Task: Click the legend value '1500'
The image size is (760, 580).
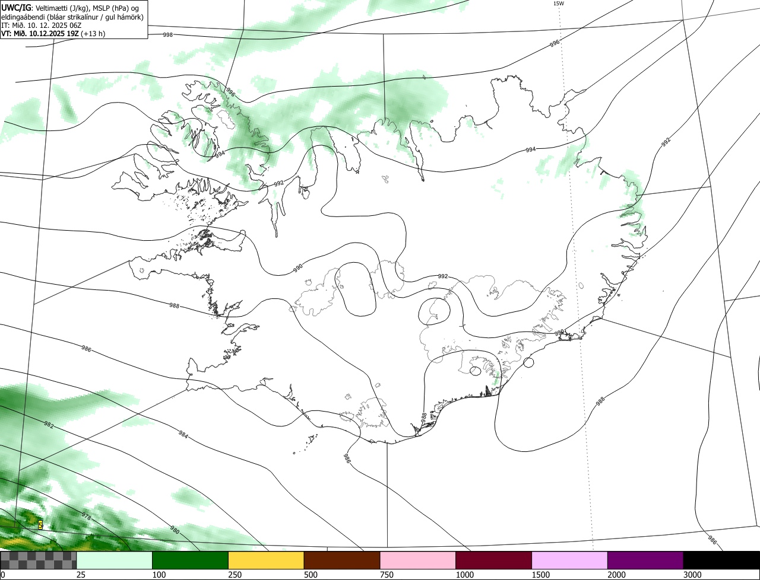Action: pos(540,575)
